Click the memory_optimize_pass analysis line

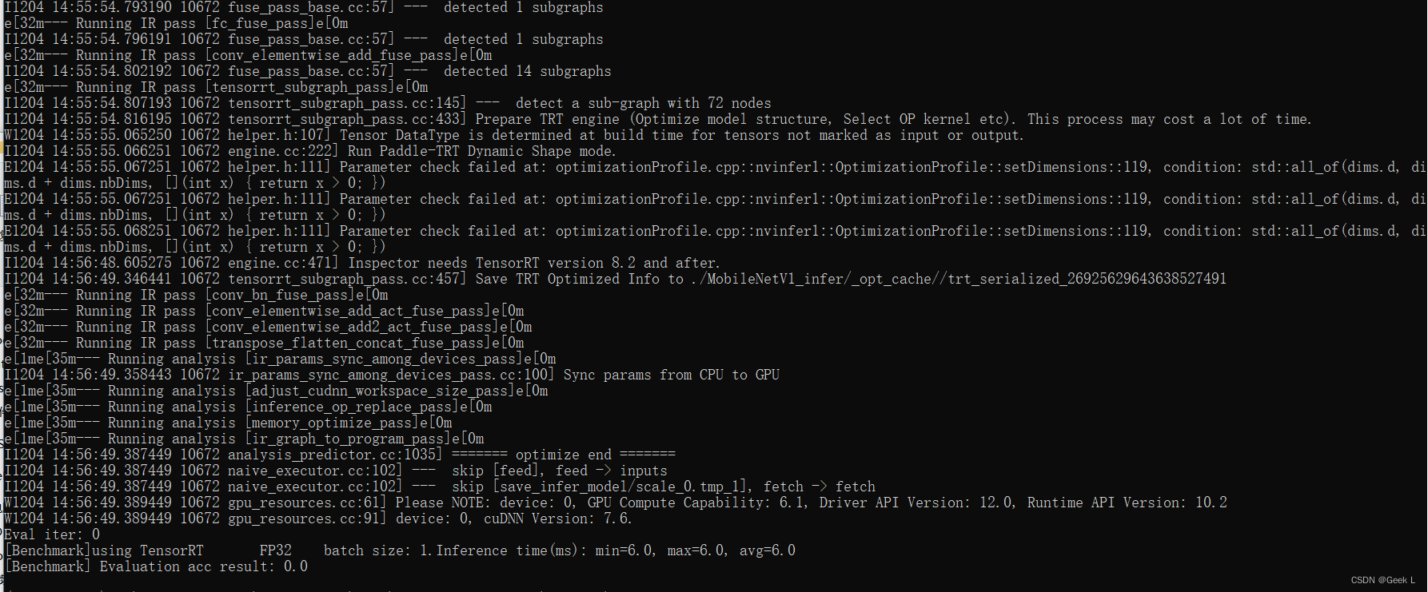coord(228,423)
